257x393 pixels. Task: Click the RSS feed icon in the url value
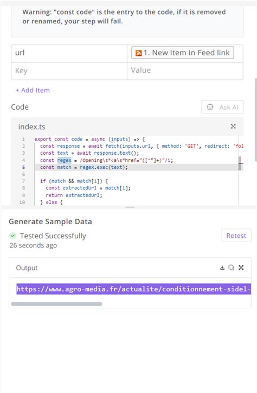coord(138,53)
